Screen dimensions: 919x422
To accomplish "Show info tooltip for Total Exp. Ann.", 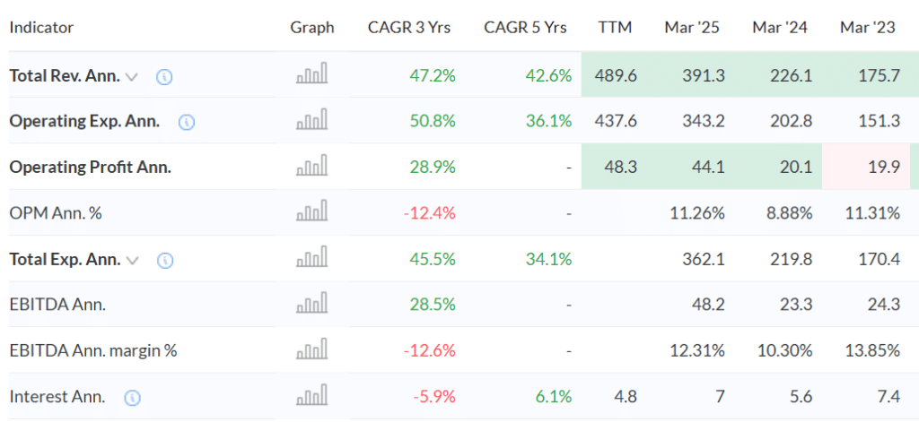I will (x=164, y=260).
